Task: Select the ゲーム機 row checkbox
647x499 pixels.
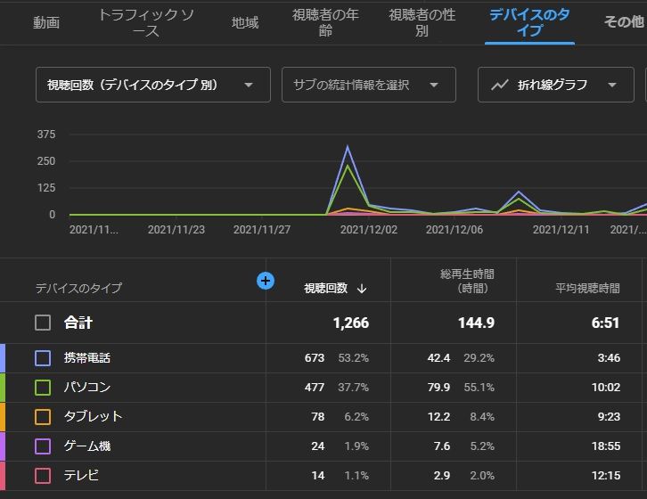Action: tap(43, 446)
